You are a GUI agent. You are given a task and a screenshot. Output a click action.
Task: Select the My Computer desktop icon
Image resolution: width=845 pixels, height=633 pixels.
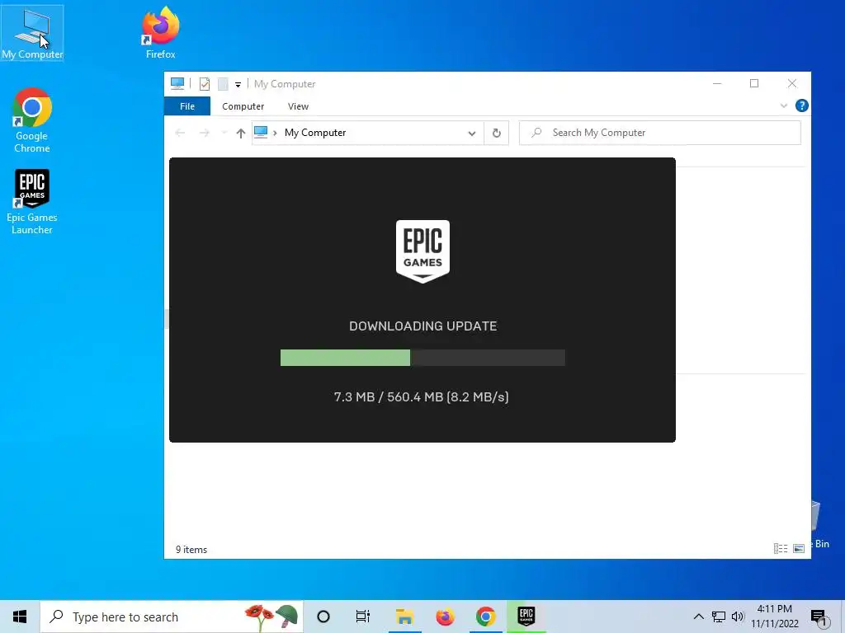32,33
